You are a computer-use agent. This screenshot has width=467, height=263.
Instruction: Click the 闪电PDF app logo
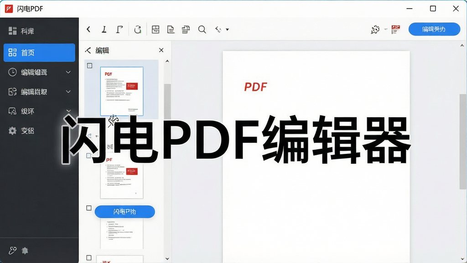9,9
